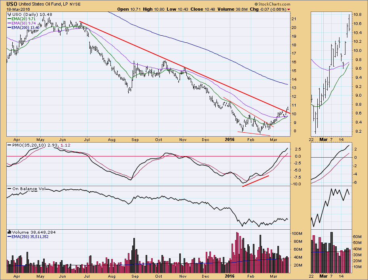Open the StockCharts.com copyright link

point(272,4)
